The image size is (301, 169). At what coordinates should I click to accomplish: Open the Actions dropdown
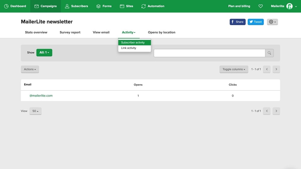click(x=30, y=69)
